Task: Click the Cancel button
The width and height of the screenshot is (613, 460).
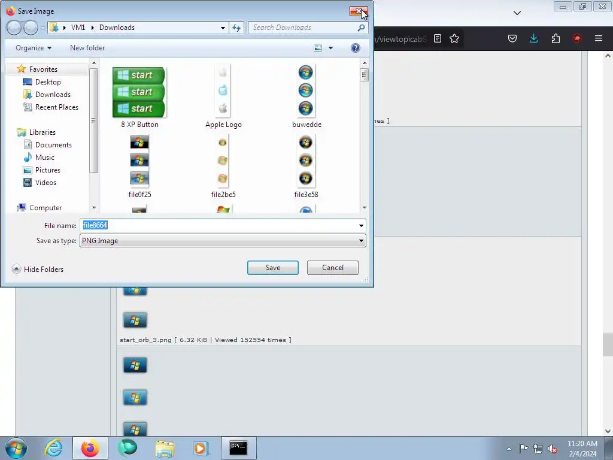Action: [333, 268]
